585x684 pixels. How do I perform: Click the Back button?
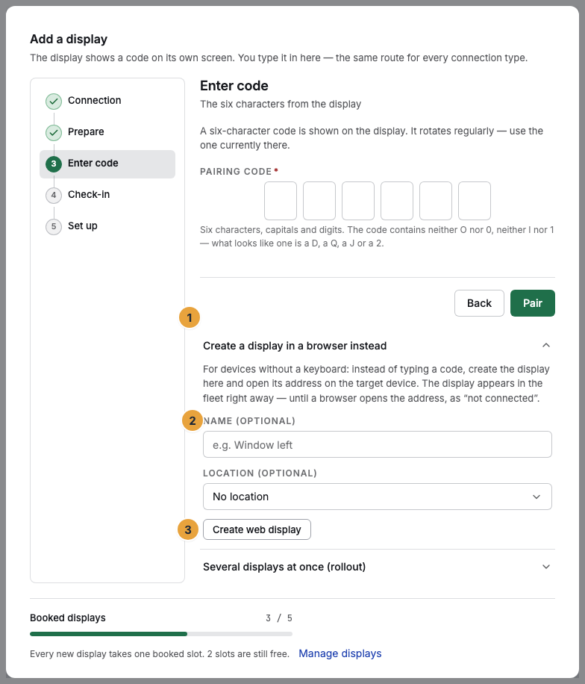tap(479, 303)
